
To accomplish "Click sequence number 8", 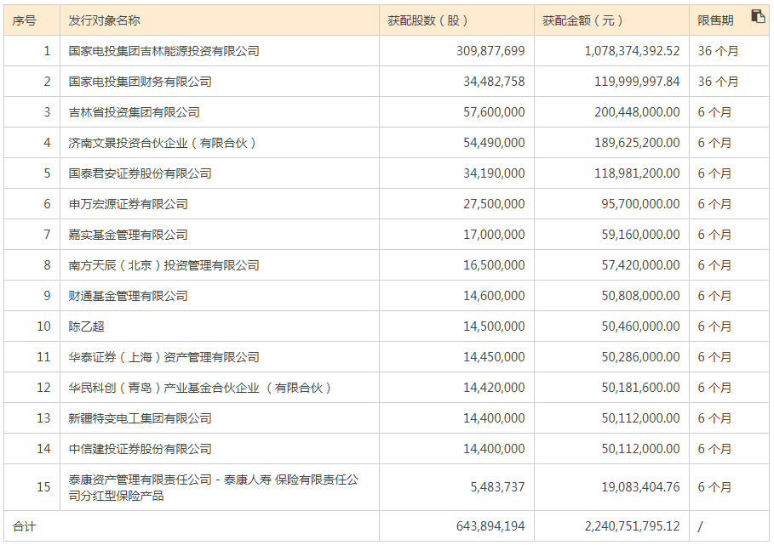I will coord(47,265).
